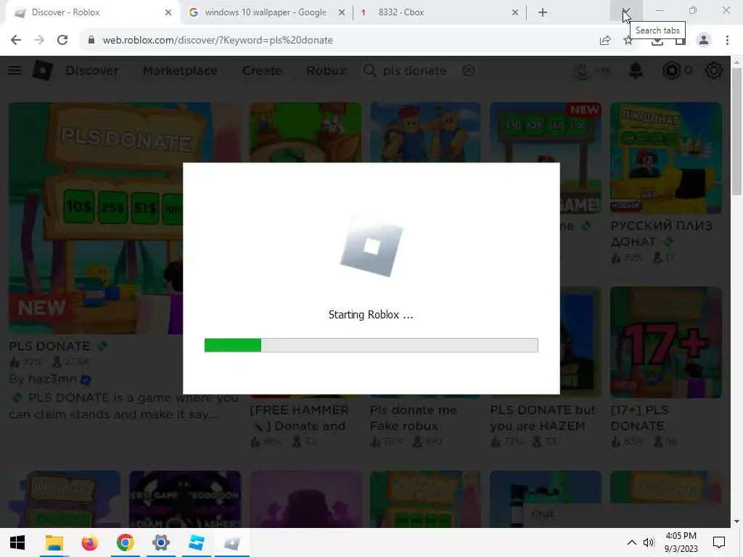Reload the page with the refresh icon

pyautogui.click(x=62, y=40)
